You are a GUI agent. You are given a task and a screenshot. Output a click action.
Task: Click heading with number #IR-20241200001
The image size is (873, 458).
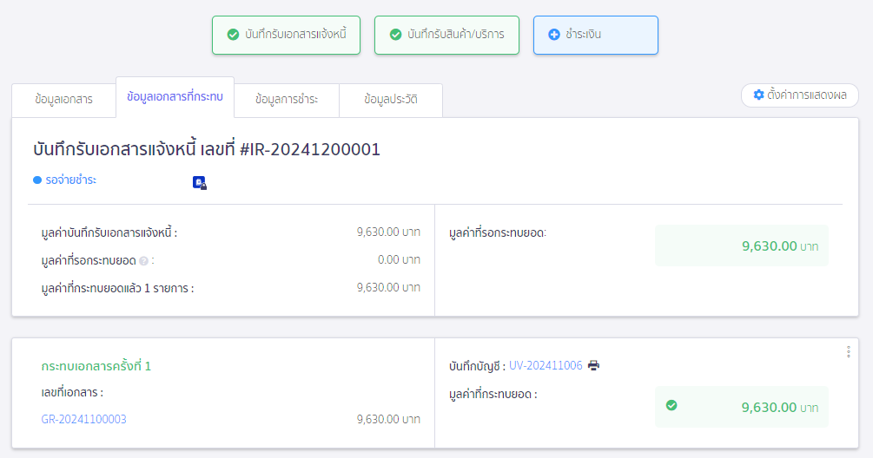(x=207, y=149)
